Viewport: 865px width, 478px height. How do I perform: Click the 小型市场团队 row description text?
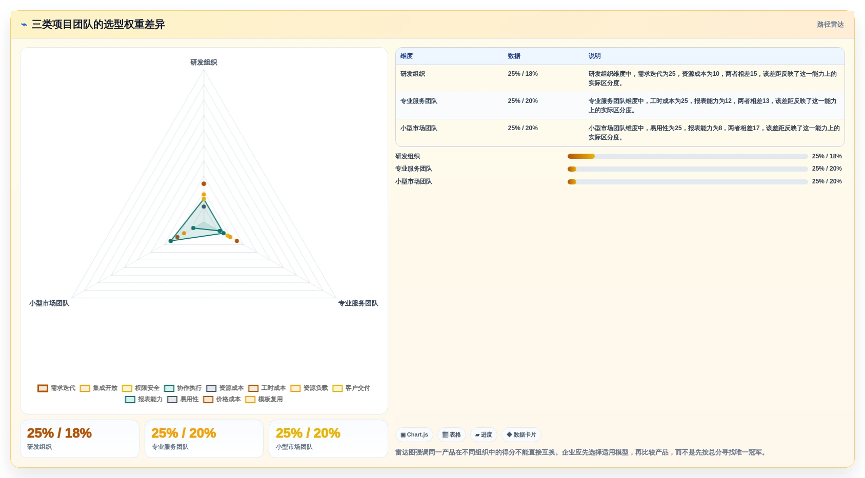pos(714,133)
